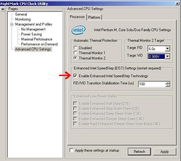Open the Target VID dropdown
This screenshot has width=181, height=161.
pyautogui.click(x=167, y=57)
